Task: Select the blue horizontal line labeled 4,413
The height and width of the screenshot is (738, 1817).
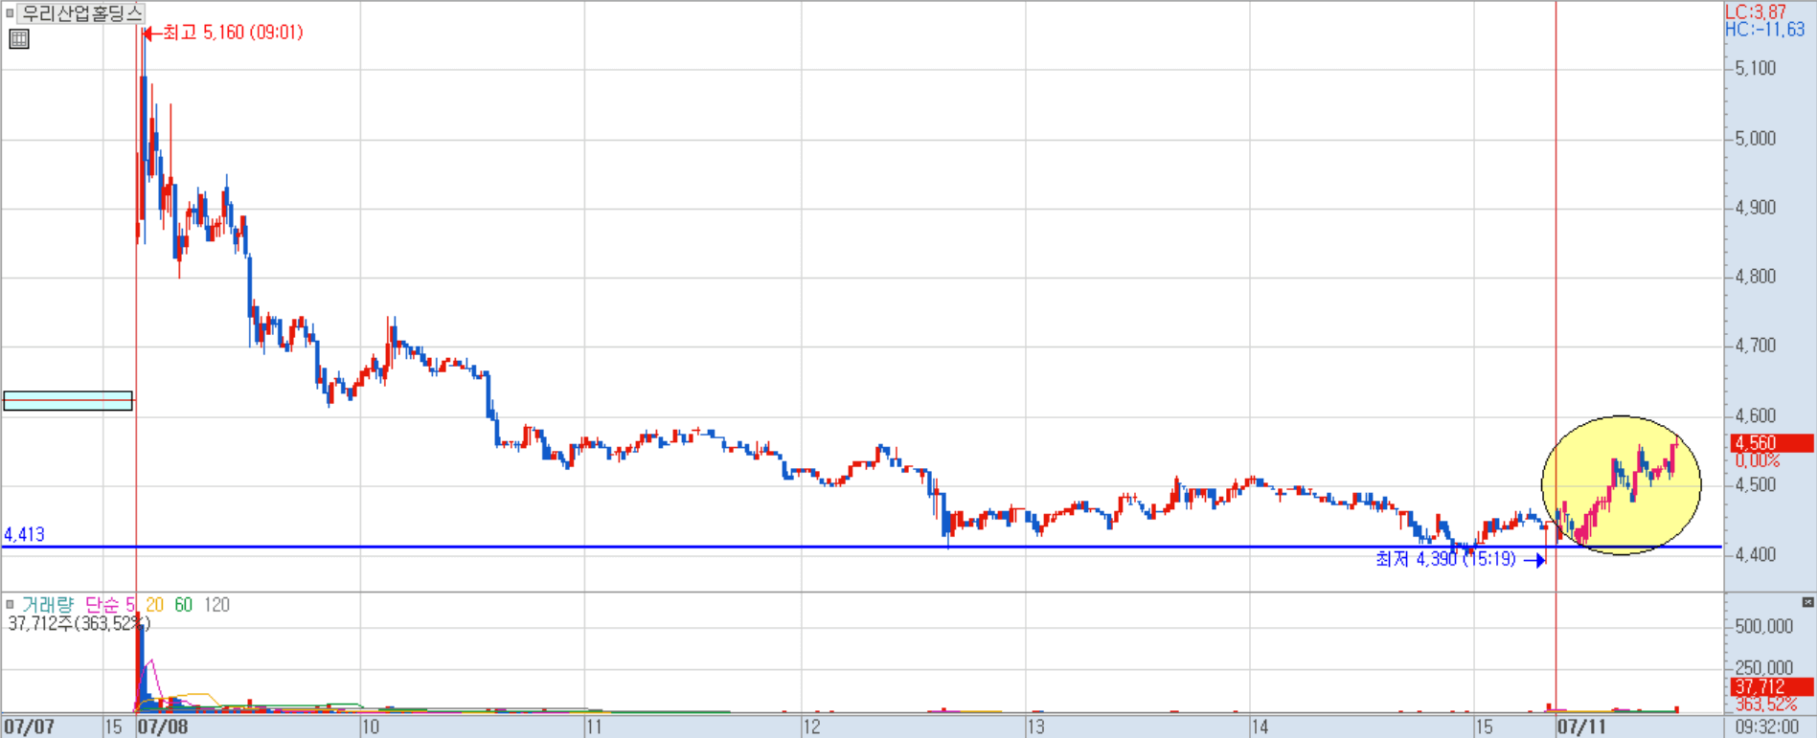Action: pyautogui.click(x=862, y=547)
